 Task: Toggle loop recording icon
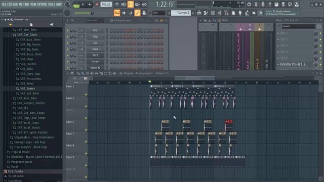(x=144, y=5)
